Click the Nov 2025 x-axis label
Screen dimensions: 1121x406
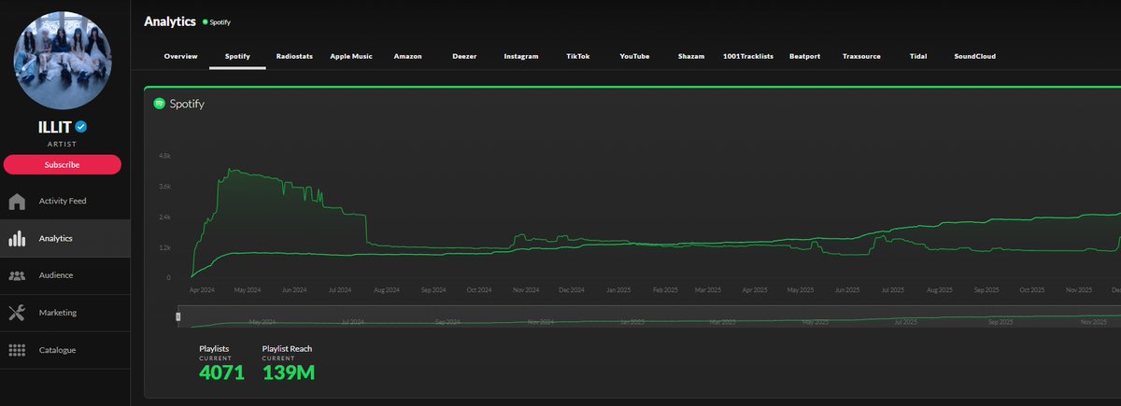(1079, 290)
